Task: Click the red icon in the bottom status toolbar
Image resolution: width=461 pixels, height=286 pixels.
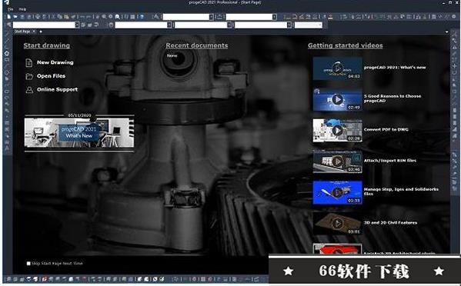Action: click(x=45, y=279)
